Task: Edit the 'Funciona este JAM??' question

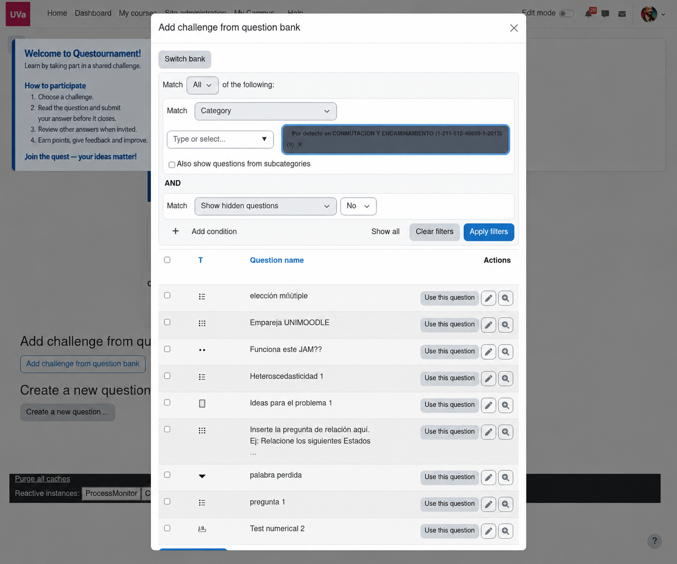Action: pyautogui.click(x=488, y=352)
